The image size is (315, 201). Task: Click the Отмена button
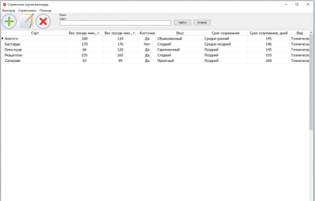(x=202, y=22)
